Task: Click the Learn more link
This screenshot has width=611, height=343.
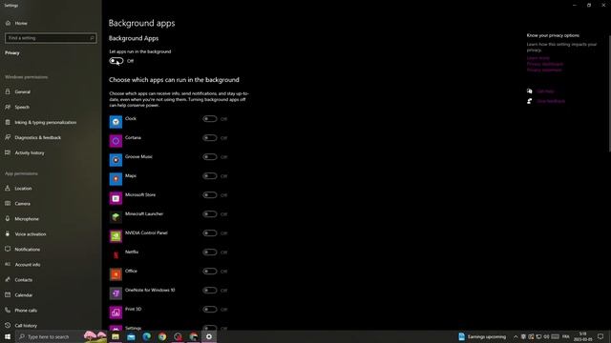Action: (x=538, y=58)
